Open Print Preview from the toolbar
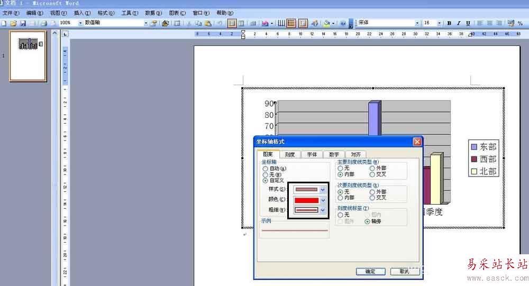This screenshot has height=286, width=529. tap(53, 23)
